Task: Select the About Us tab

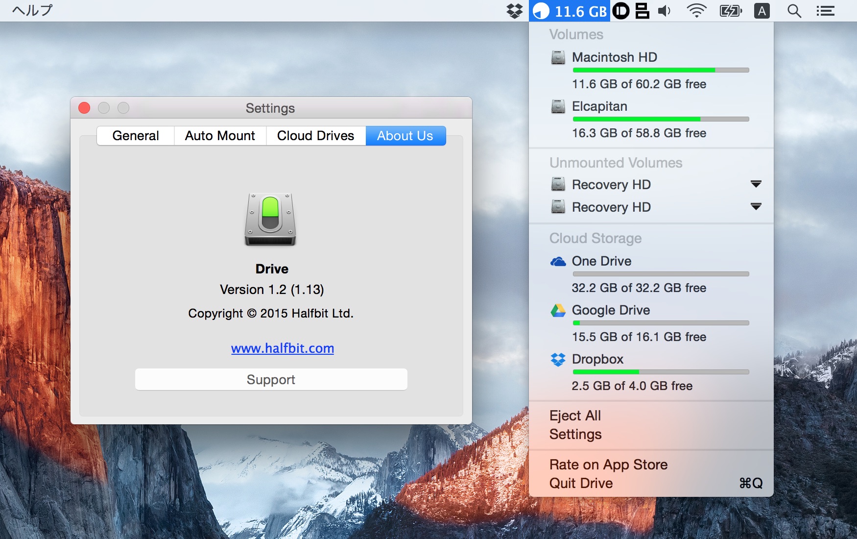Action: click(x=405, y=136)
